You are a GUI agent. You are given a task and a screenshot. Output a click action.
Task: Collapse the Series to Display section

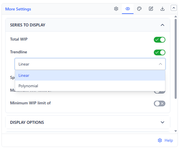[88, 25]
